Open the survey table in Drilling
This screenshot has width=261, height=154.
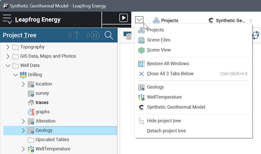pyautogui.click(x=42, y=93)
